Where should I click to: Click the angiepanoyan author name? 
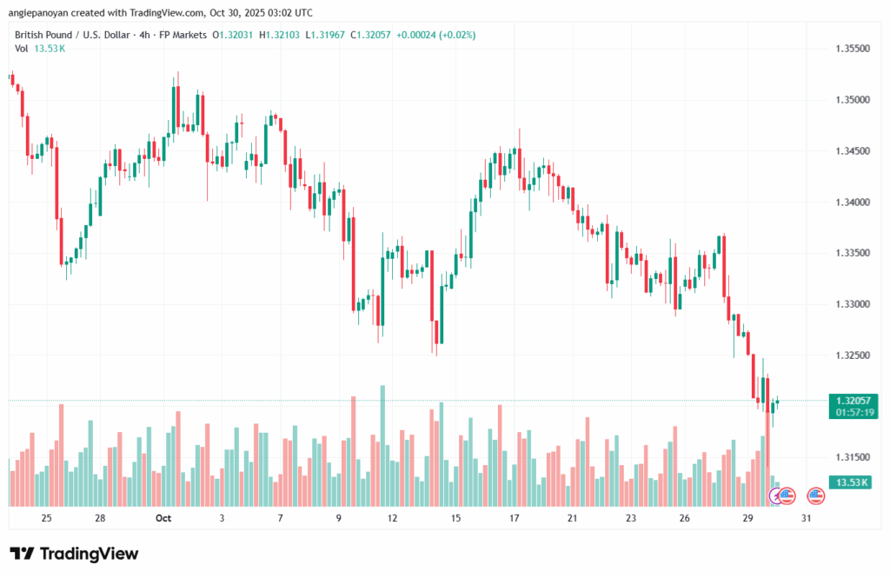[45, 12]
